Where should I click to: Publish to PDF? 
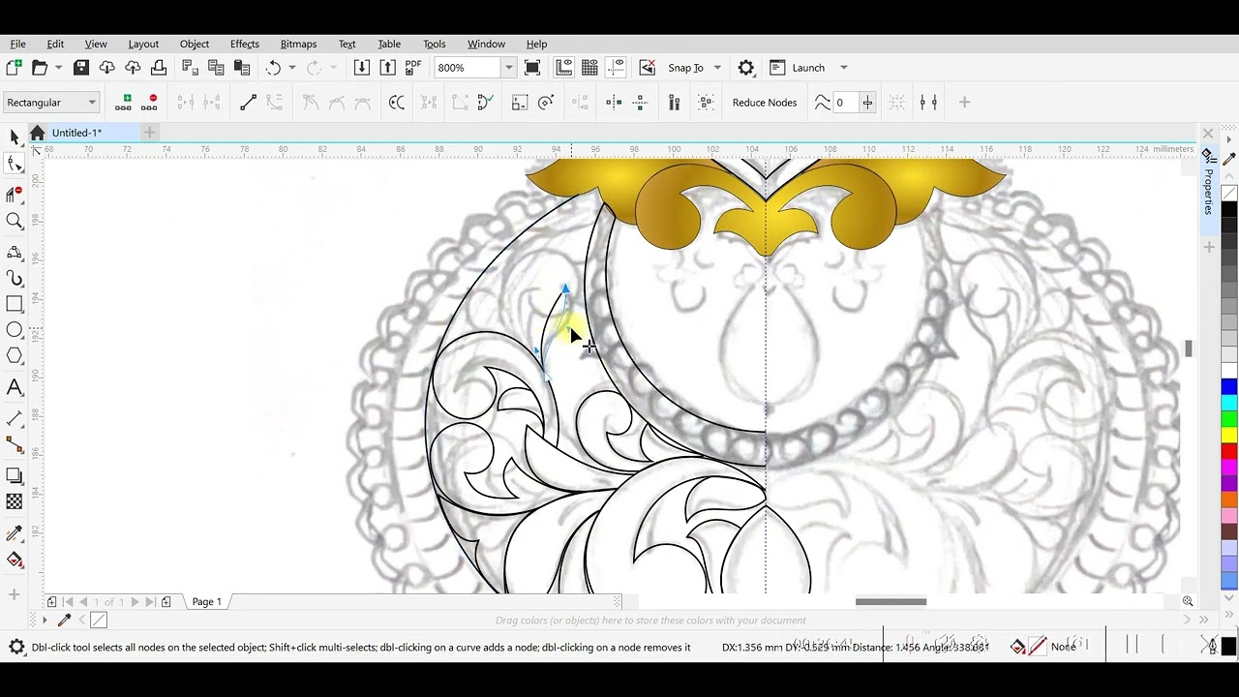coord(413,68)
